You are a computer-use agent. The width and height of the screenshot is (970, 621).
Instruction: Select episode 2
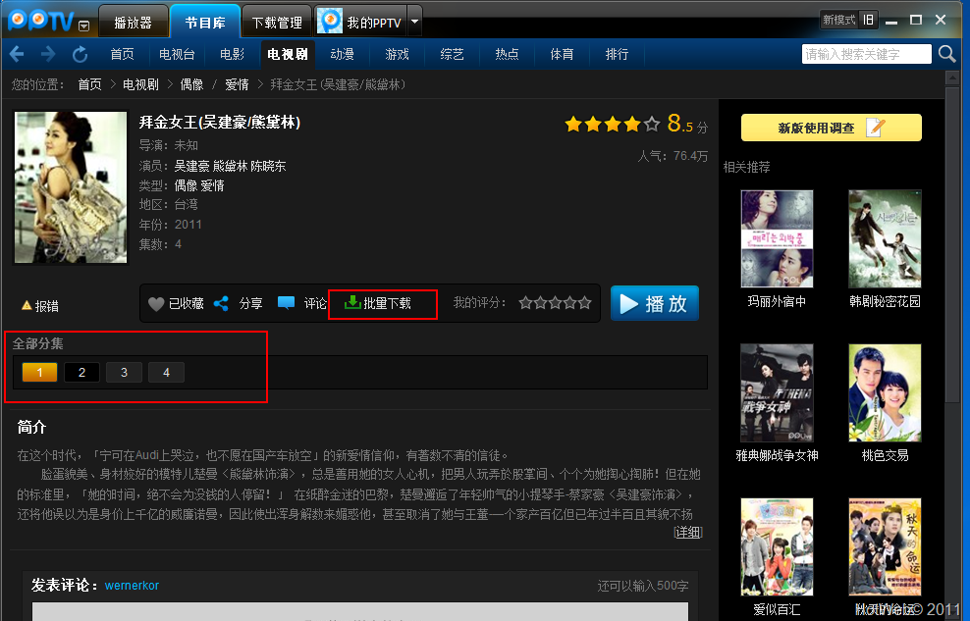point(81,372)
